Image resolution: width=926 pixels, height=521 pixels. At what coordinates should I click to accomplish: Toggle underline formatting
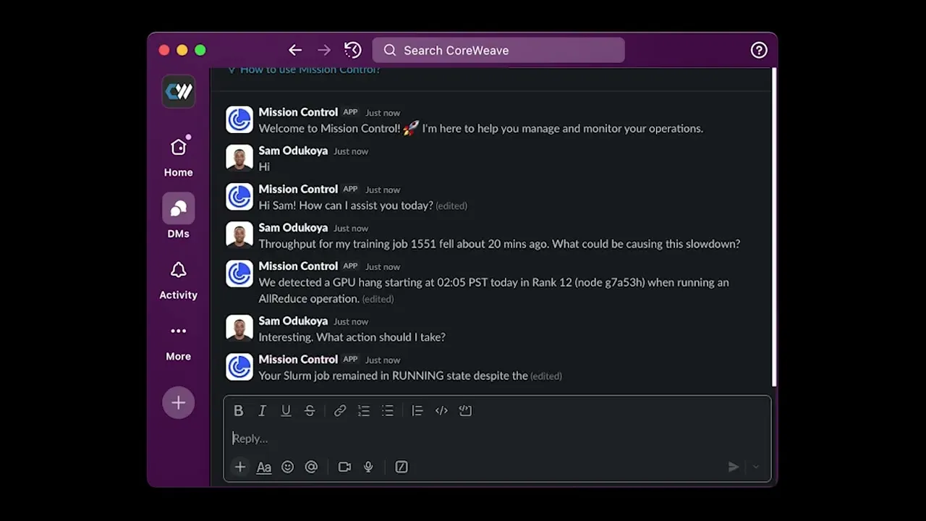(286, 410)
